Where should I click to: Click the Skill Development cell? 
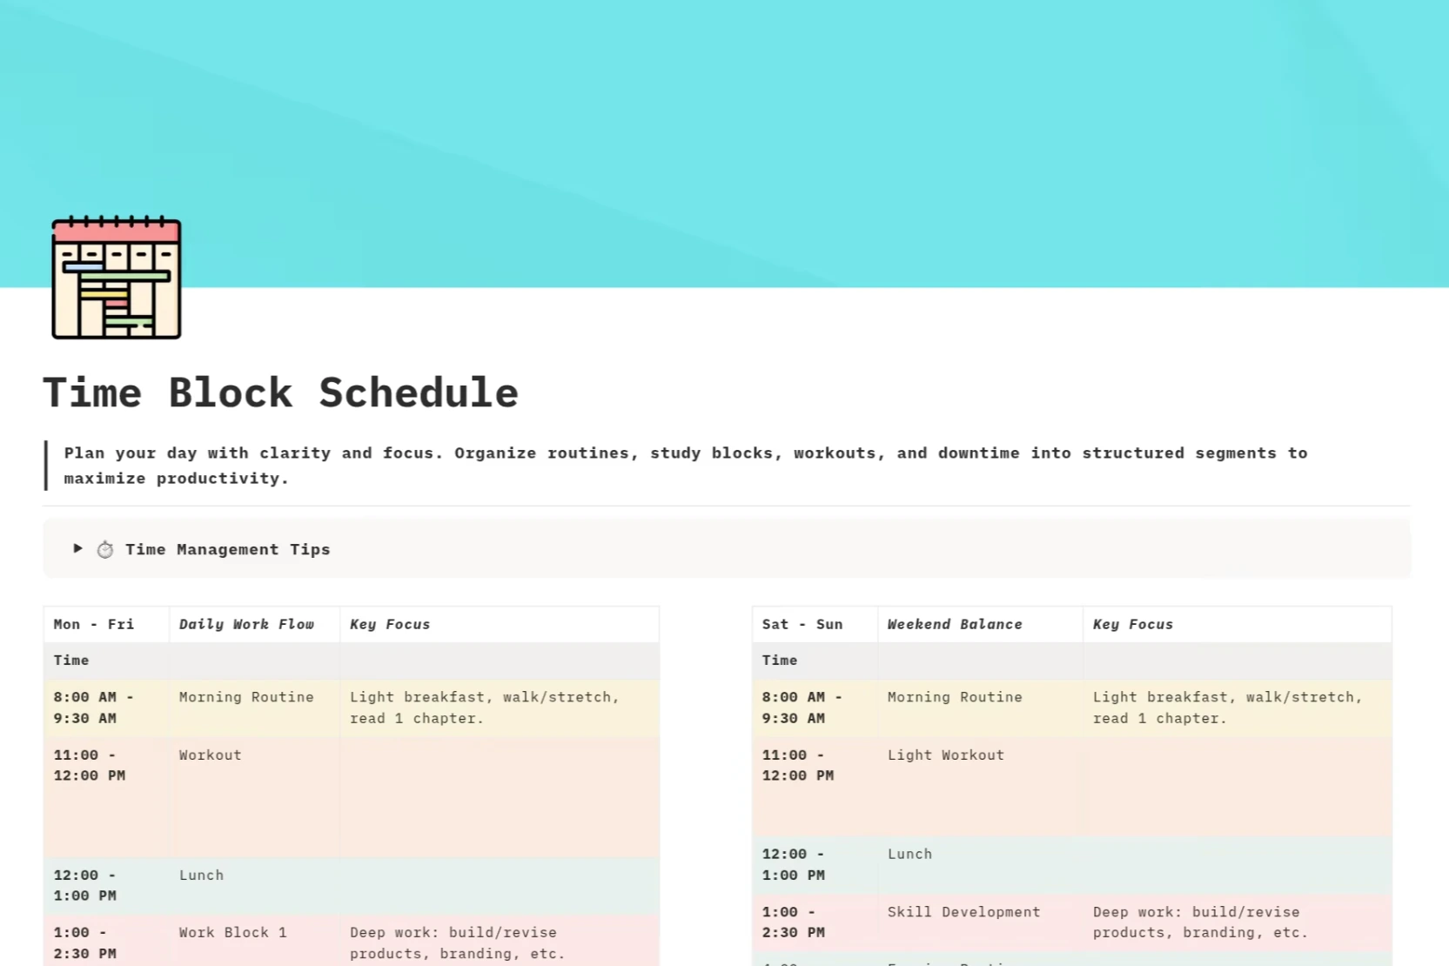pyautogui.click(x=963, y=912)
